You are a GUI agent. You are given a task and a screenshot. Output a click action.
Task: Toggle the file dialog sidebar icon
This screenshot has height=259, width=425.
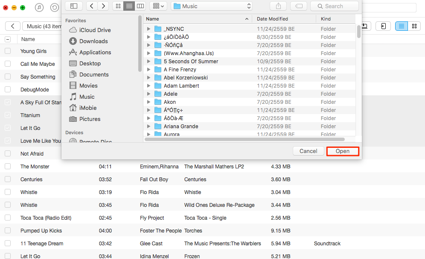point(74,6)
